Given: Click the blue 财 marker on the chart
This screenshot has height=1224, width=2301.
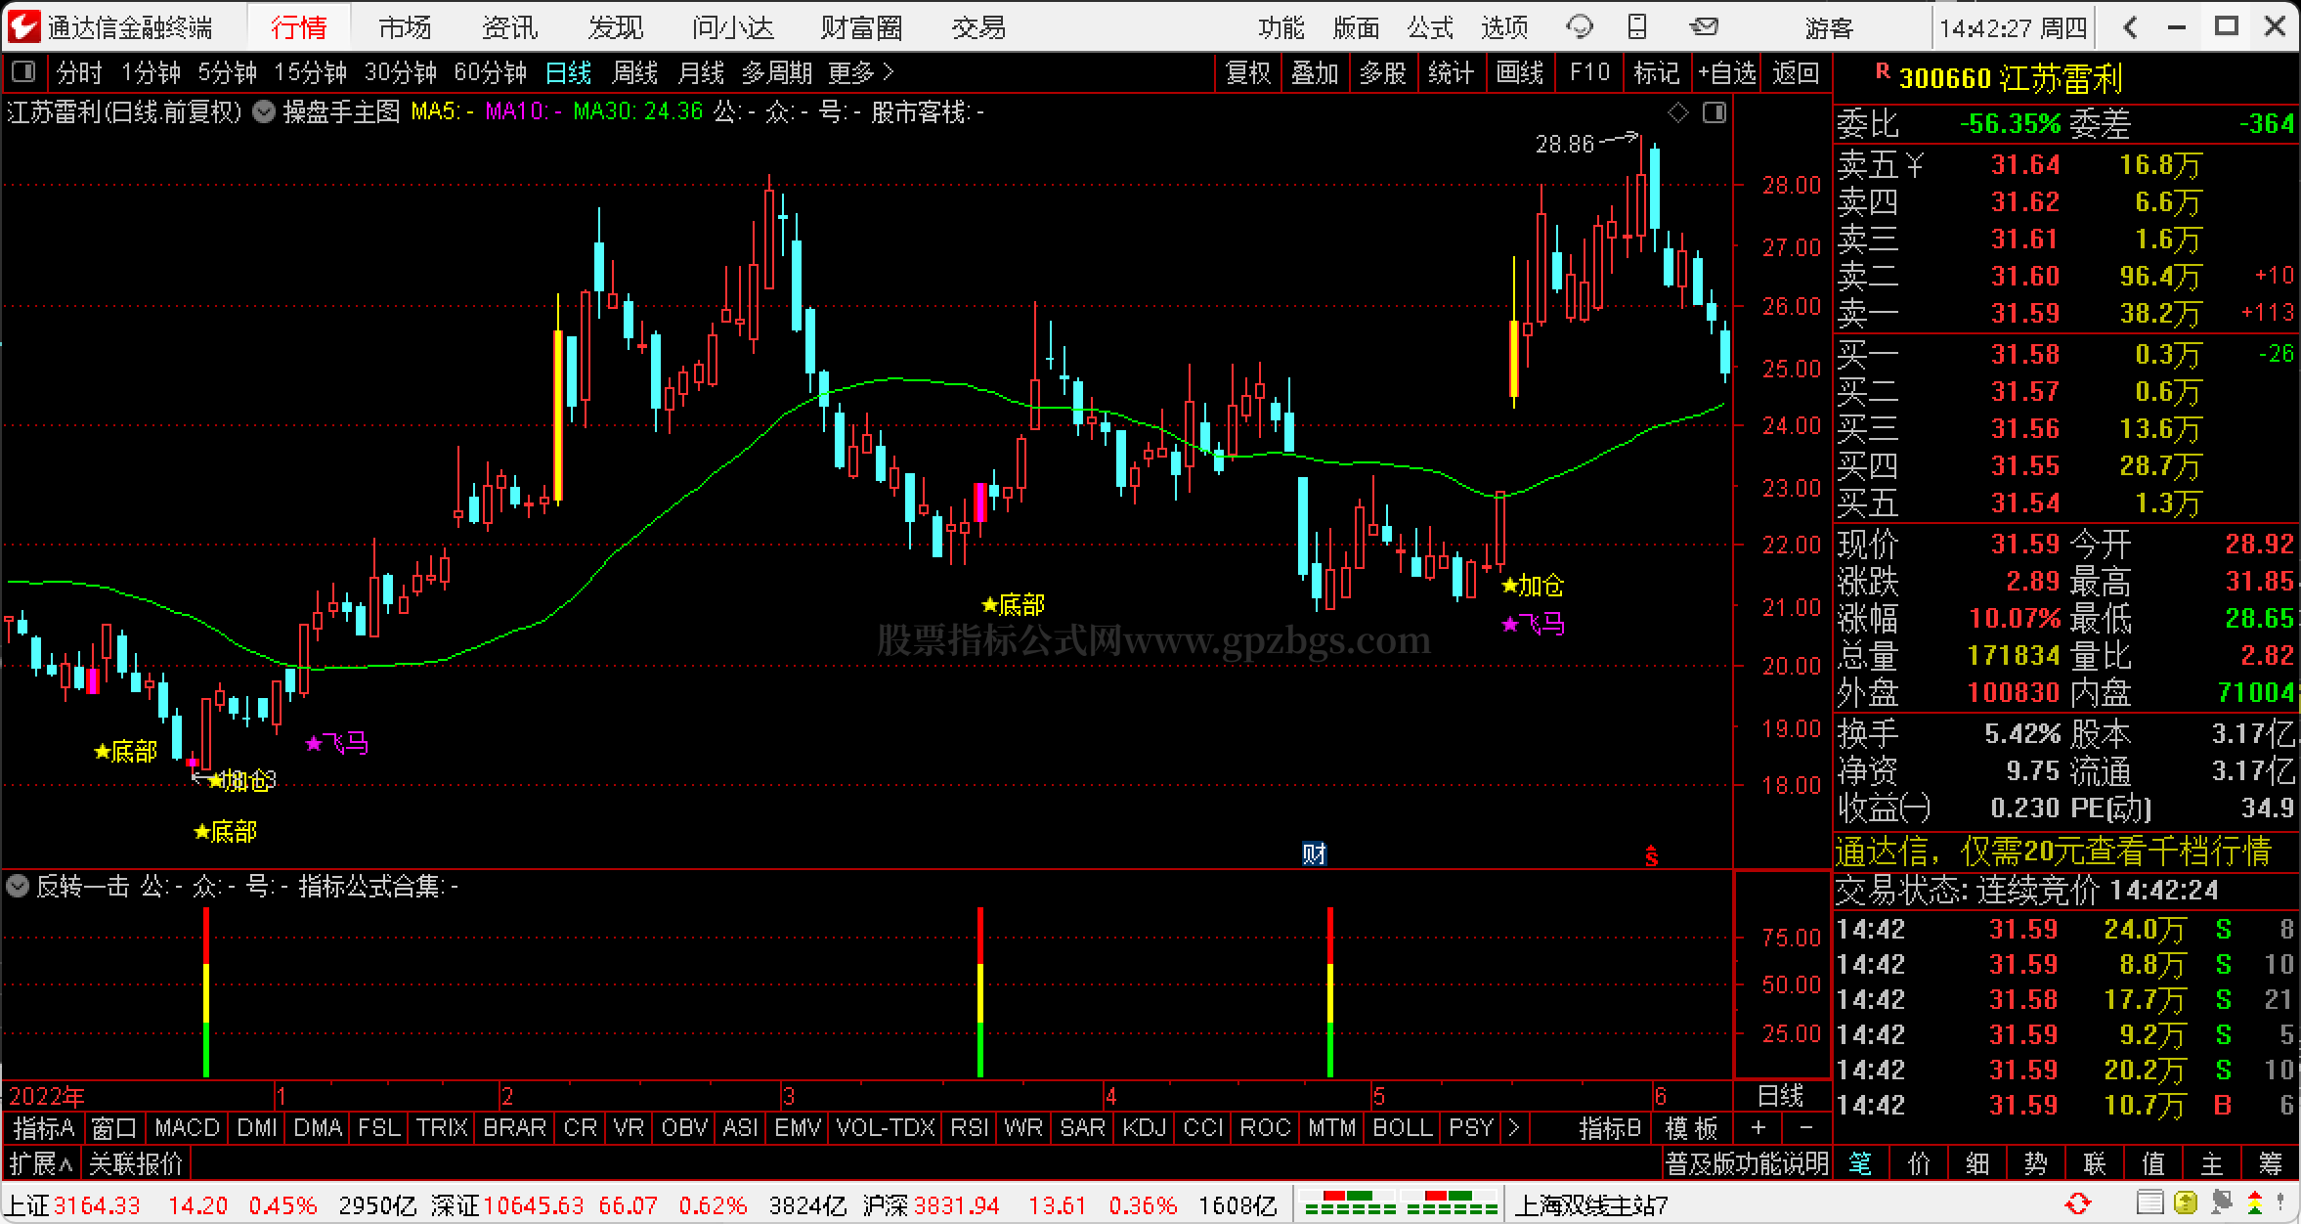Looking at the screenshot, I should [1314, 854].
